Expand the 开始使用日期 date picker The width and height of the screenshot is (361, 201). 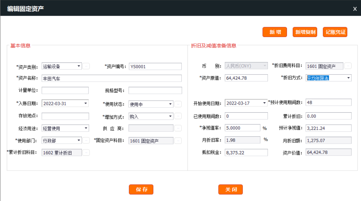click(x=265, y=103)
